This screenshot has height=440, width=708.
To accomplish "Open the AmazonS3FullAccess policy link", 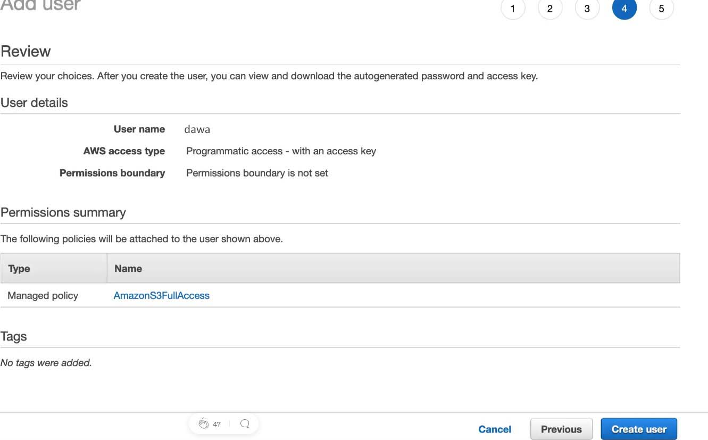I will click(162, 296).
